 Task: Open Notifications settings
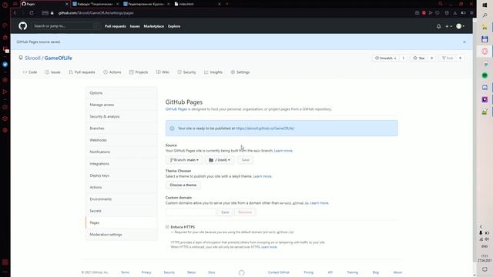pos(122,152)
